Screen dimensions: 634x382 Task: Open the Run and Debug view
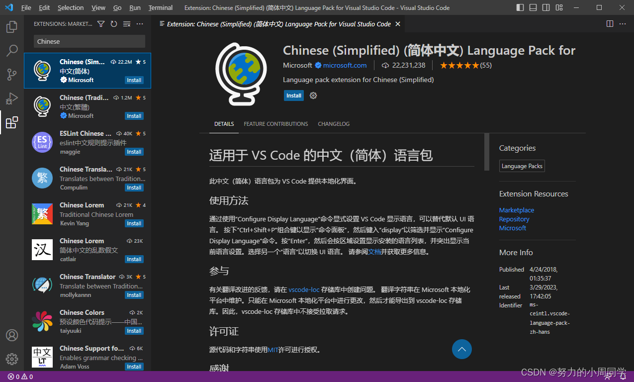[11, 98]
